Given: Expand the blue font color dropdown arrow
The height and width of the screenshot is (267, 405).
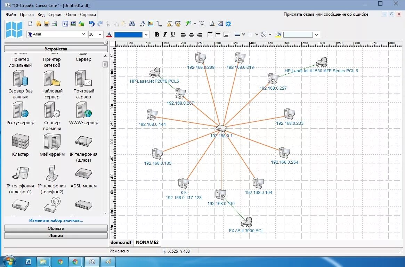Looking at the screenshot, I should click(146, 35).
